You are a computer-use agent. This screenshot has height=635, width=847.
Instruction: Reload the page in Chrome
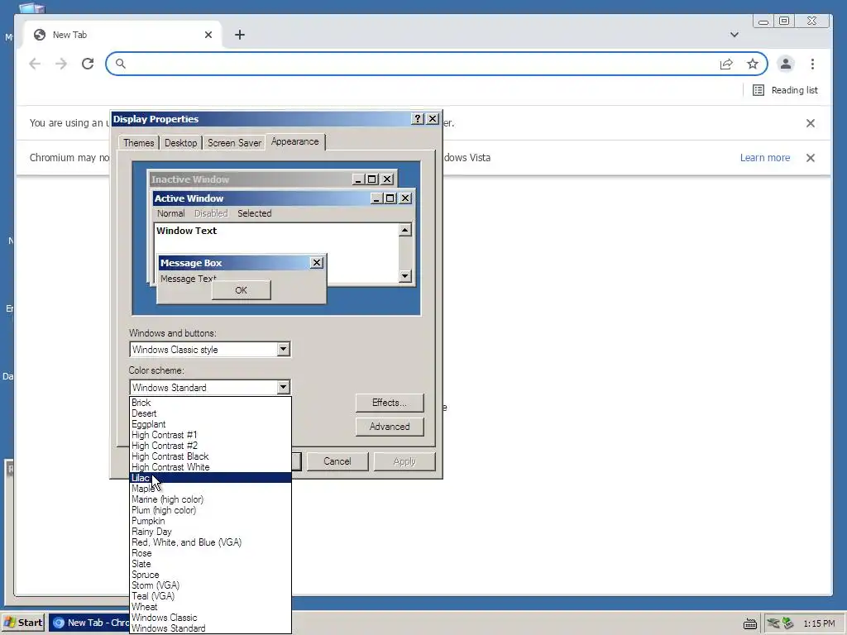[88, 64]
